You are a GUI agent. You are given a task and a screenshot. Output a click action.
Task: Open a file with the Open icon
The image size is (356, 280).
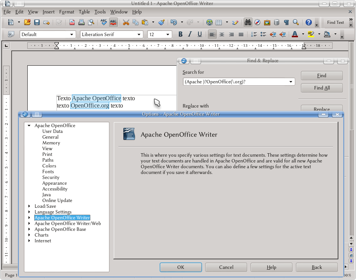click(x=27, y=22)
